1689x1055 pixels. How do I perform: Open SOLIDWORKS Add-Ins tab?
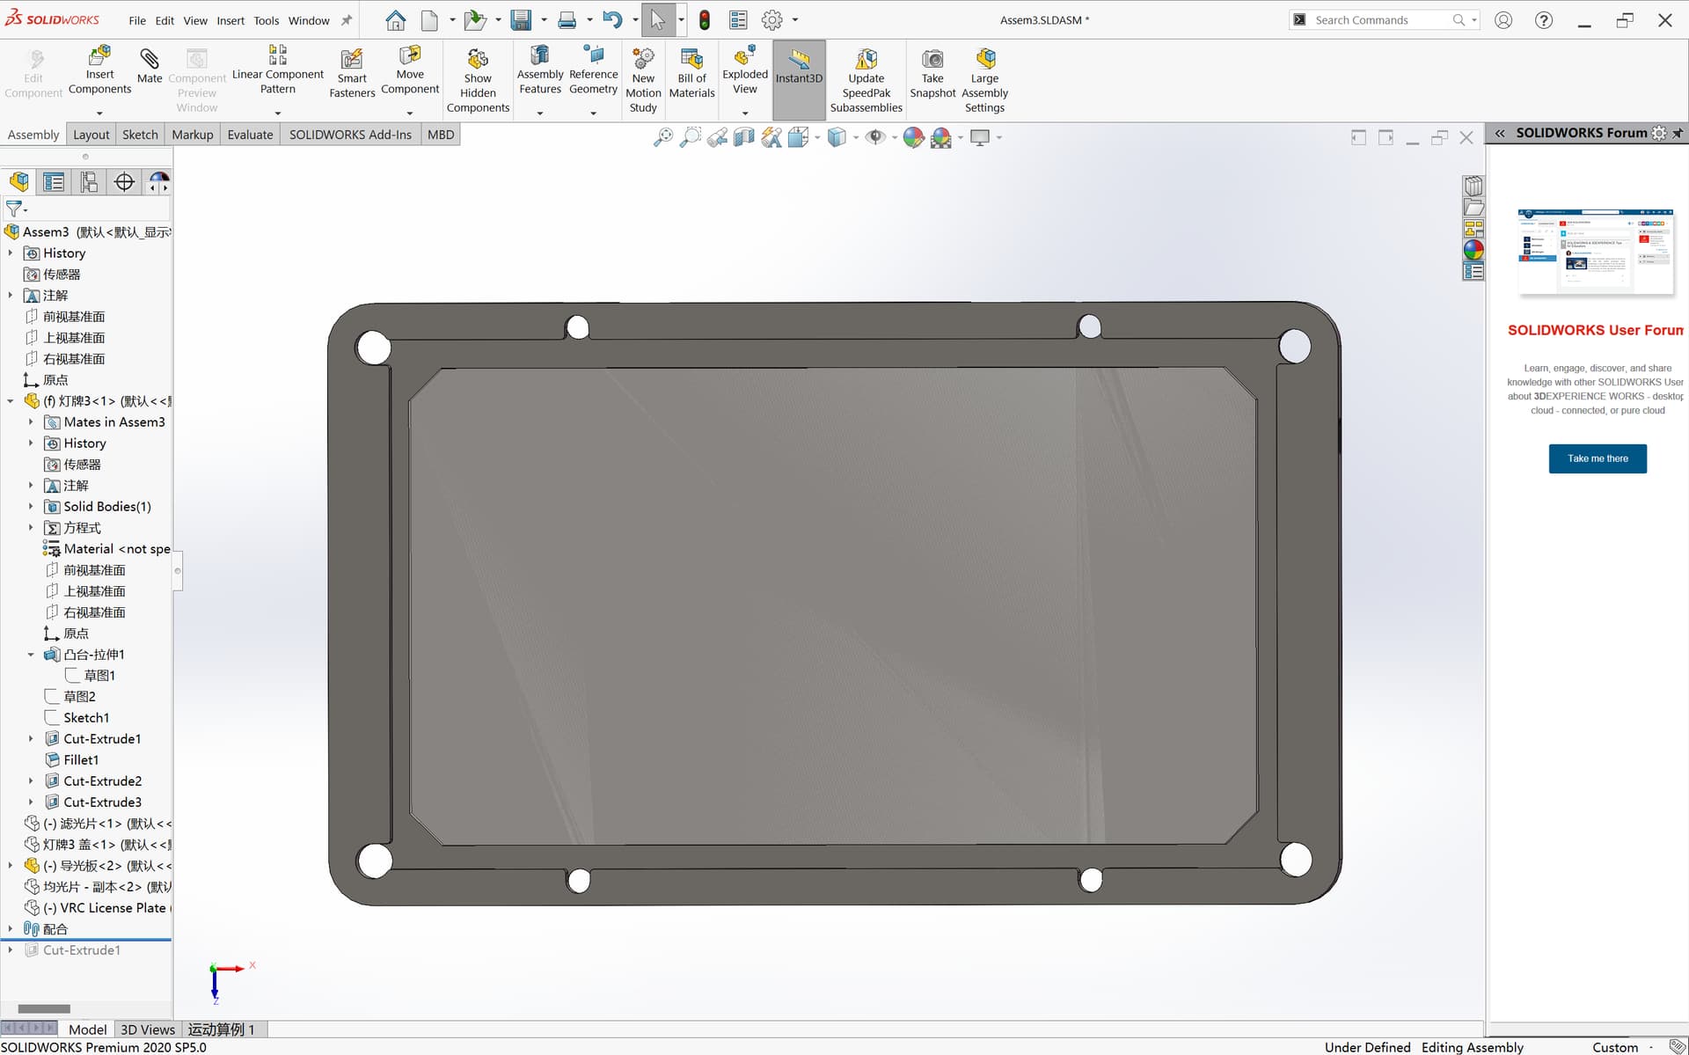click(x=350, y=135)
